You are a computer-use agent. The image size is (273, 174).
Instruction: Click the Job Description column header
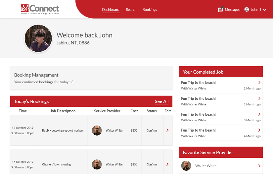[63, 111]
